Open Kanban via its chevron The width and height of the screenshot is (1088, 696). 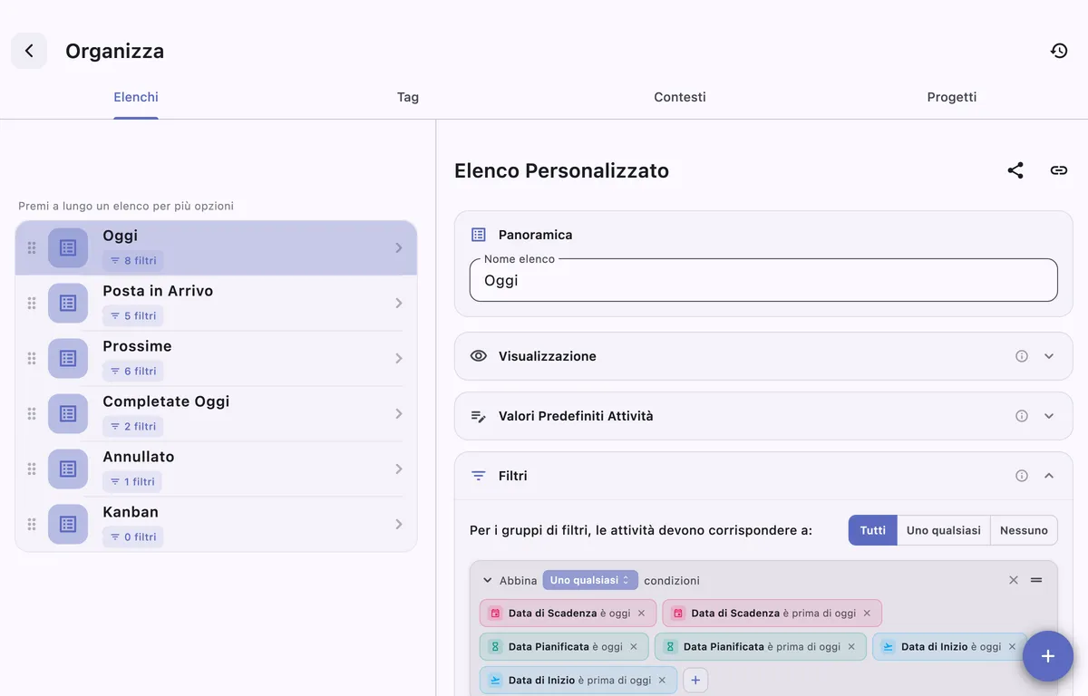click(x=399, y=525)
